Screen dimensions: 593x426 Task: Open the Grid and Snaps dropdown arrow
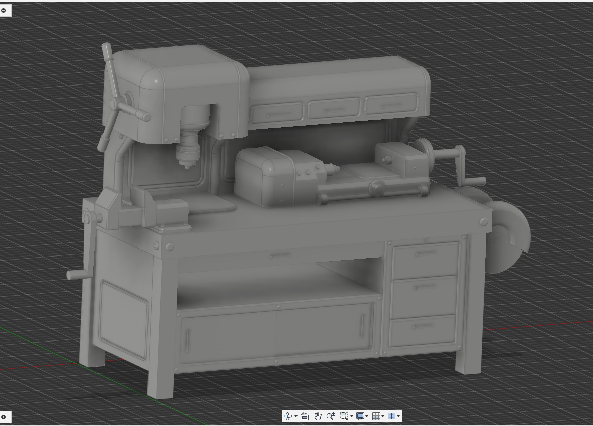(383, 416)
